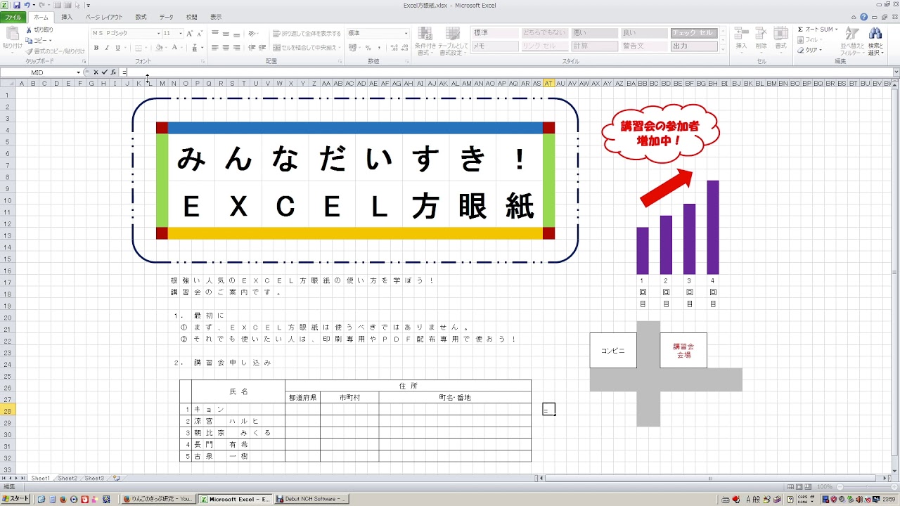Switch to Debut NCH Software taskbar item
Screen dimensions: 900x506
[311, 499]
